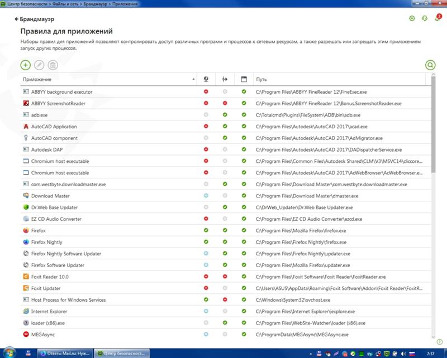Select AutoCAD component row
The height and width of the screenshot is (358, 447).
(226, 138)
